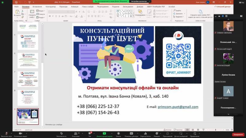Click Create slide (Створити слайд) icon
Image resolution: width=246 pixels, height=138 pixels.
[32, 12]
